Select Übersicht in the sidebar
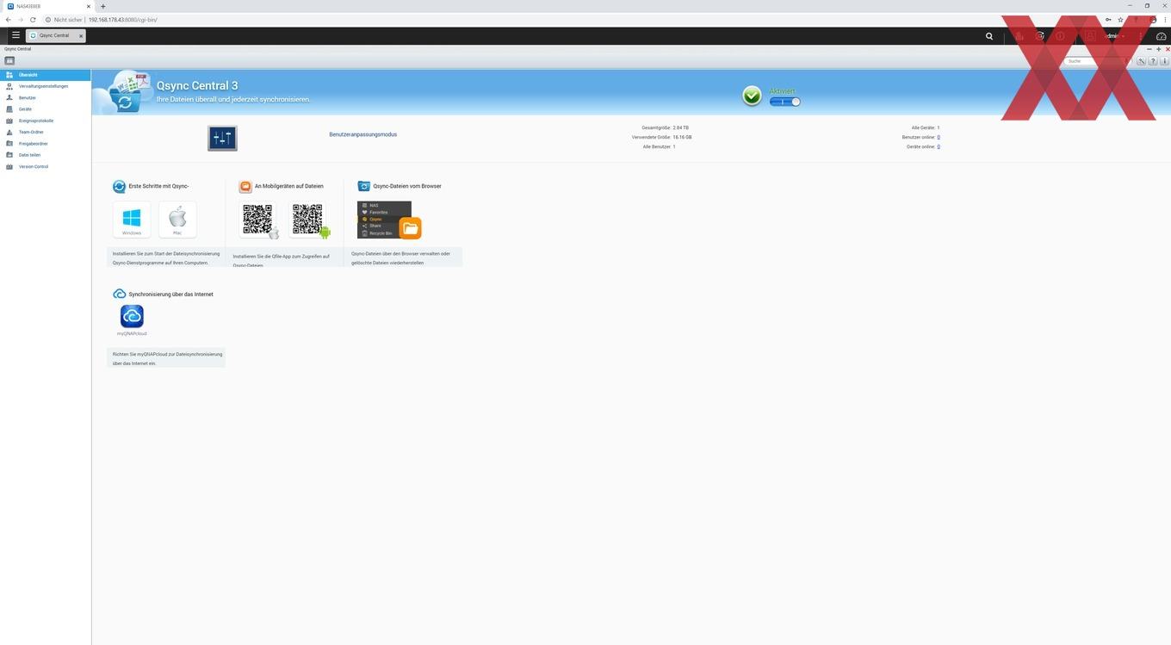1171x645 pixels. pyautogui.click(x=46, y=75)
